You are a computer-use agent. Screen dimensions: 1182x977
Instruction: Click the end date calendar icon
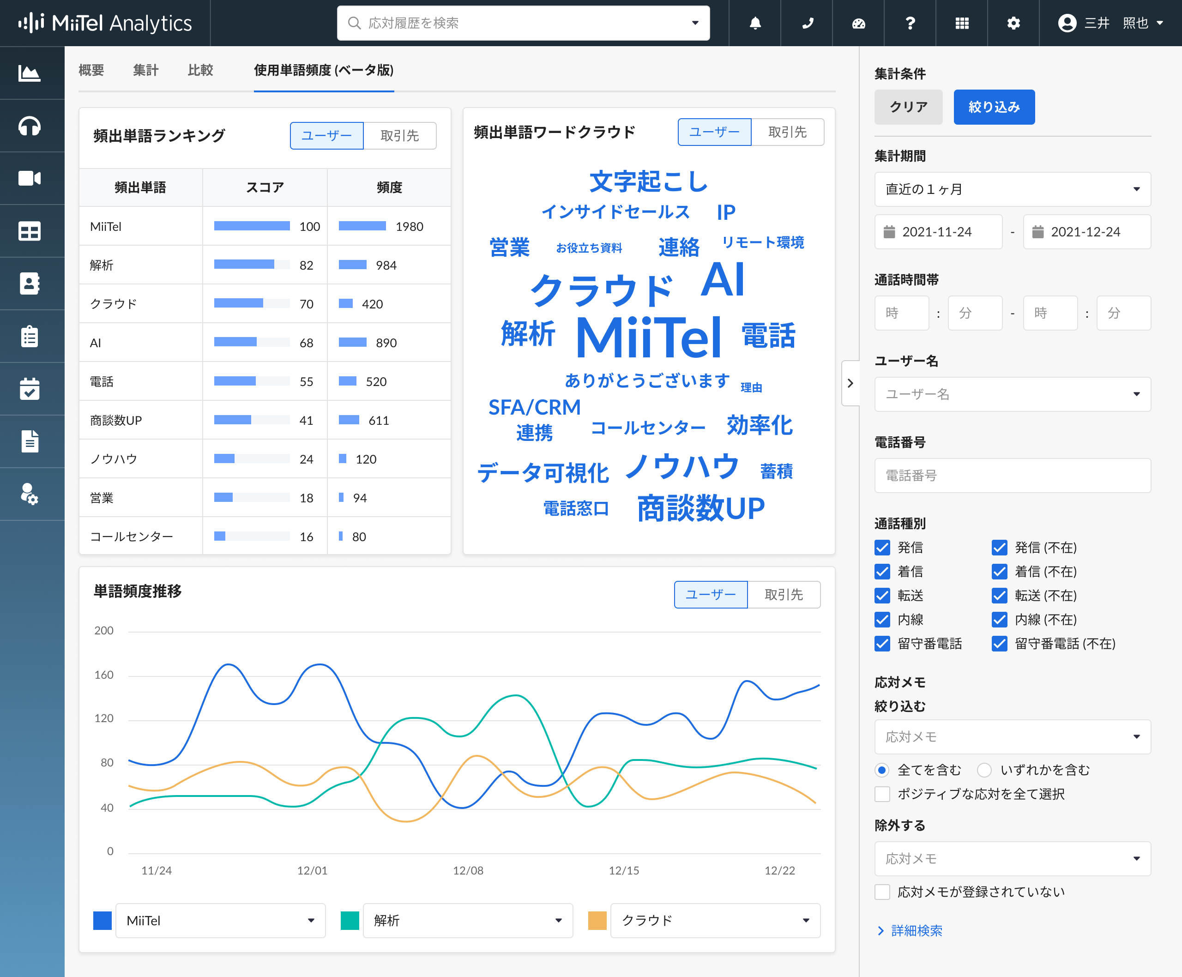click(1038, 232)
